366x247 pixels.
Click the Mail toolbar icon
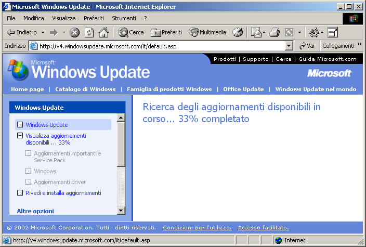pos(256,32)
